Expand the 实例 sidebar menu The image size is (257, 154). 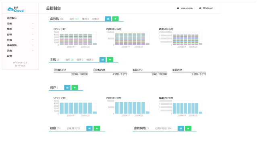click(x=20, y=24)
